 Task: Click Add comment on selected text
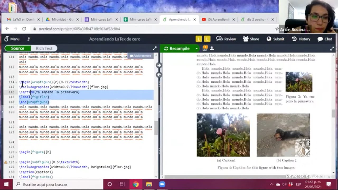pyautogui.click(x=140, y=56)
